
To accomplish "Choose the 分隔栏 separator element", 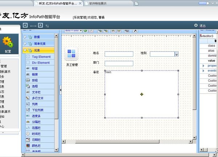I will [x=40, y=122].
